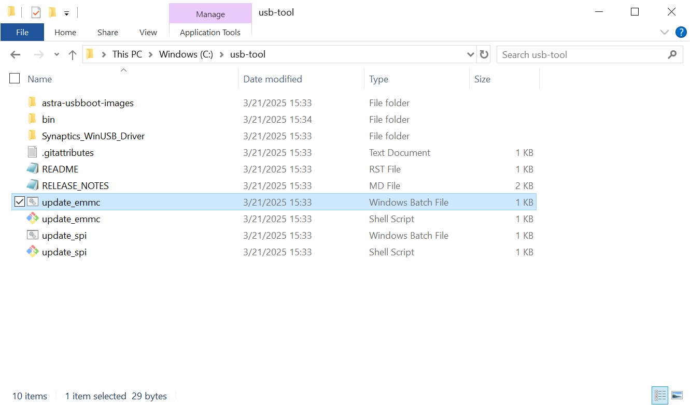Open Help using the question mark icon
This screenshot has height=405, width=690.
(x=681, y=32)
